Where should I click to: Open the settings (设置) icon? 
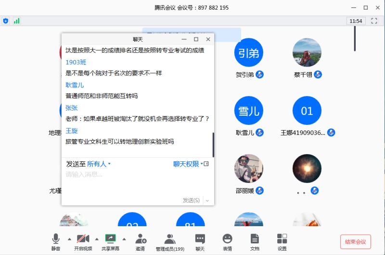pos(282,242)
